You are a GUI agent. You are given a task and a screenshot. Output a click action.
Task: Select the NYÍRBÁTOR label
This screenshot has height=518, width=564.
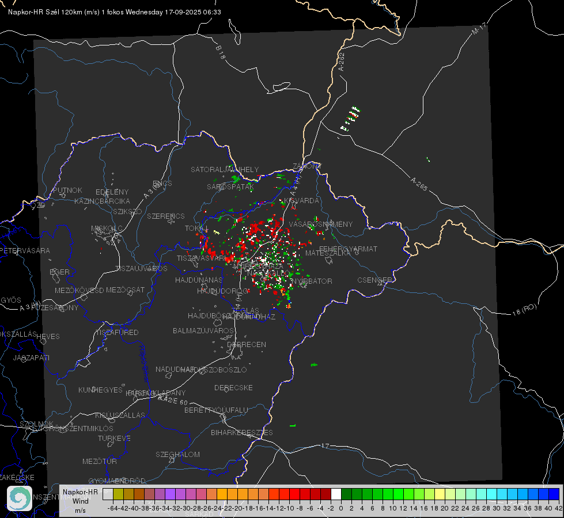pyautogui.click(x=312, y=281)
